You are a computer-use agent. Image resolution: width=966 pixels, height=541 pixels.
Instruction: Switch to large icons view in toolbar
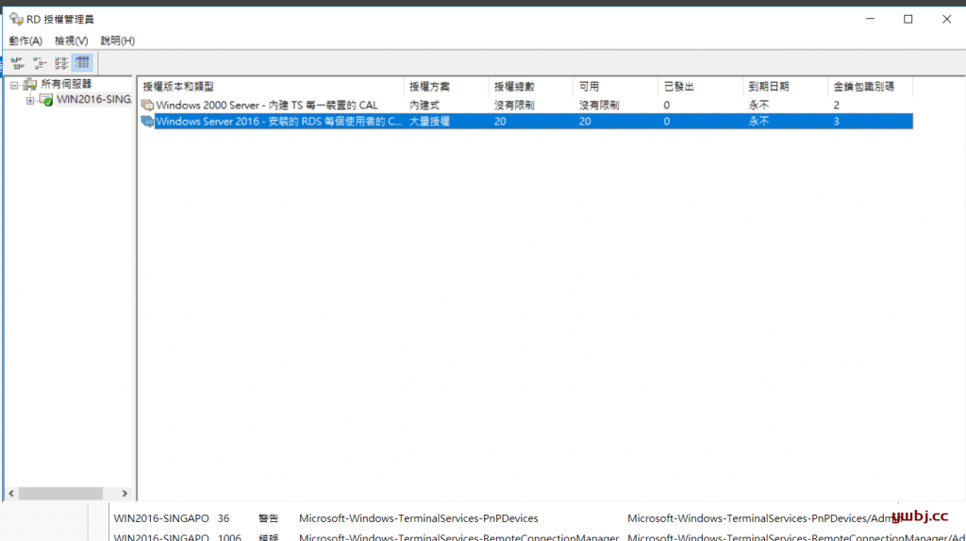pyautogui.click(x=17, y=63)
